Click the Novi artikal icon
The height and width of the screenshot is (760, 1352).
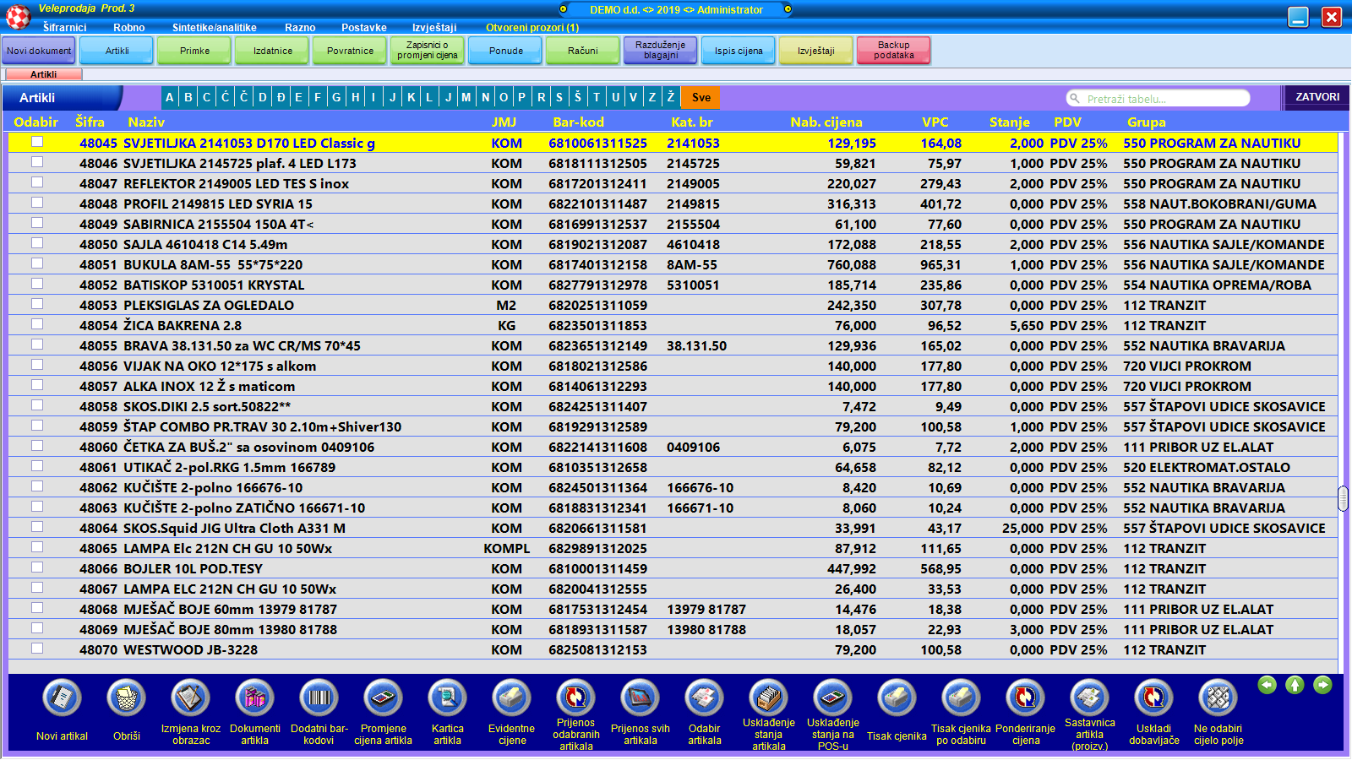click(x=62, y=698)
